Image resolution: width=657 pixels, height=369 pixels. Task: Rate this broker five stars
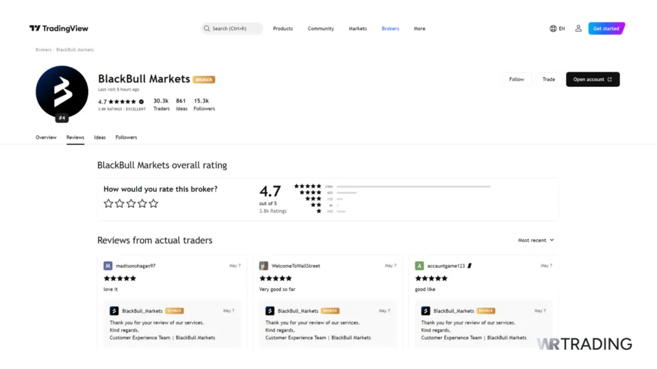click(153, 204)
